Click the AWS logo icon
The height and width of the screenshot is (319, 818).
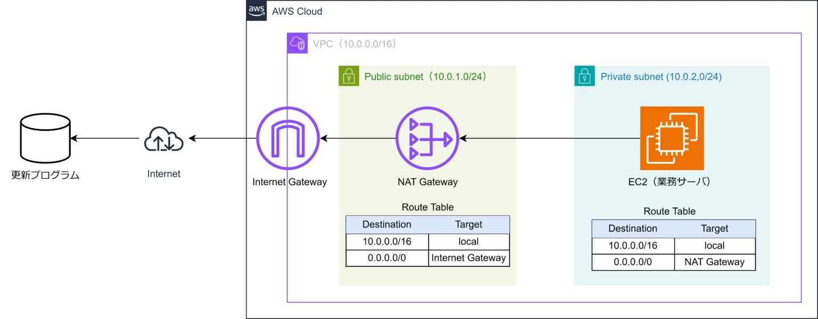tap(256, 11)
